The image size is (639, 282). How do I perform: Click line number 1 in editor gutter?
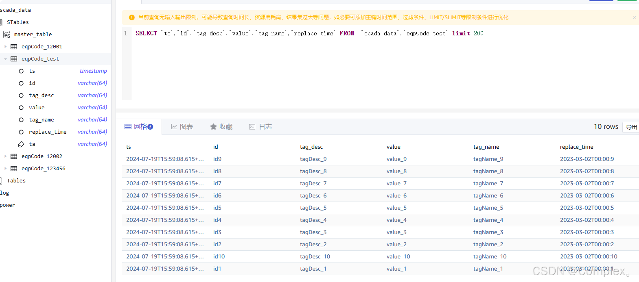click(125, 34)
